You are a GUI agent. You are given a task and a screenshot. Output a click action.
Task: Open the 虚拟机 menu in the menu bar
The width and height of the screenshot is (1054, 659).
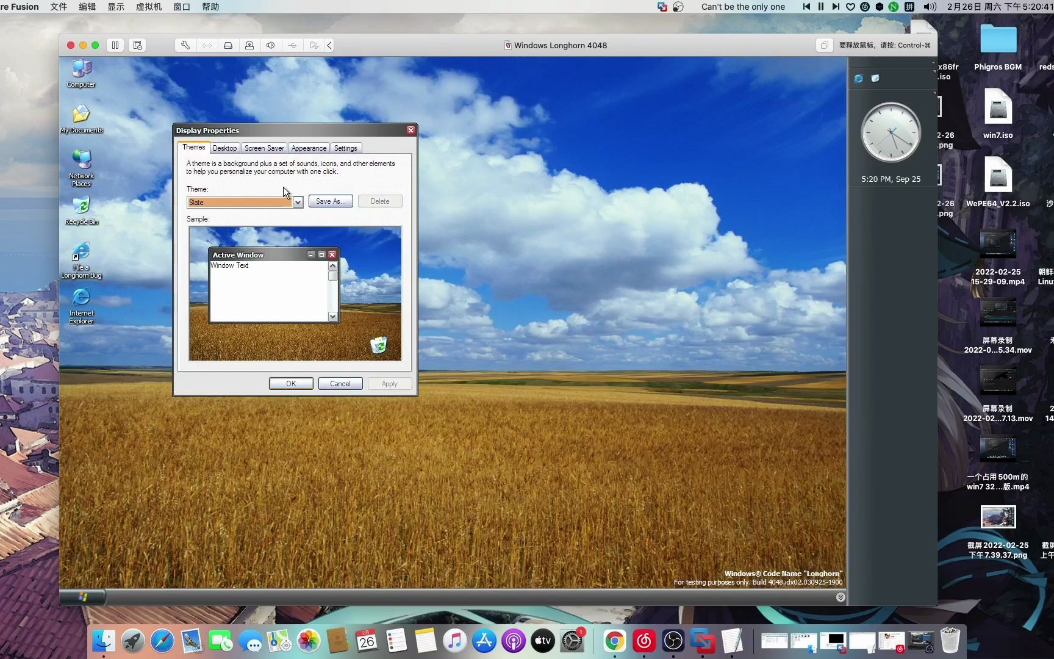click(148, 7)
